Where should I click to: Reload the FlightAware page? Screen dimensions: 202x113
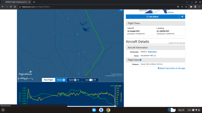(11, 7)
